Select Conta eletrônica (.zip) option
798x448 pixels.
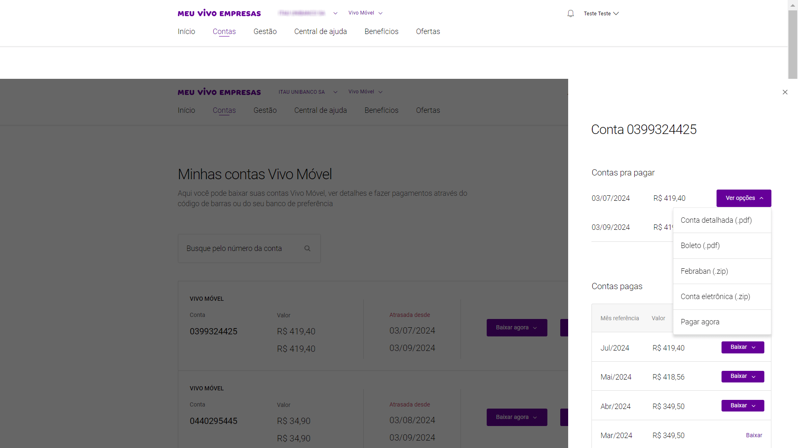pyautogui.click(x=722, y=297)
